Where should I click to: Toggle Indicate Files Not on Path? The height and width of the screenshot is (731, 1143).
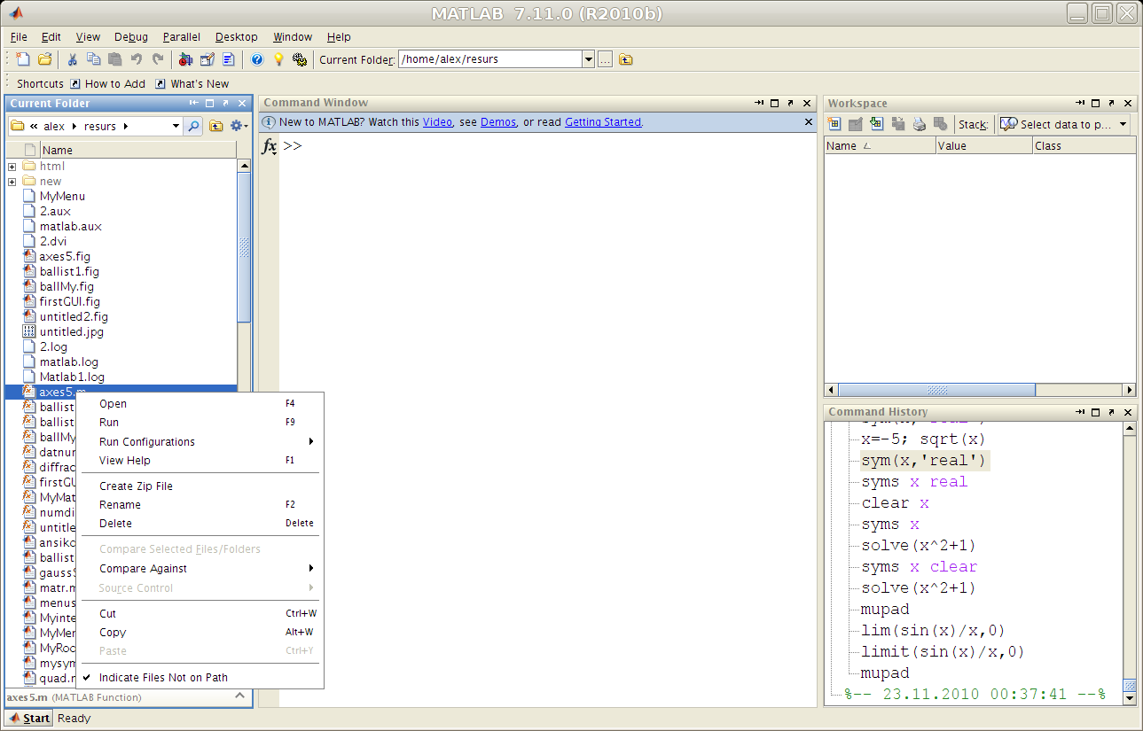[164, 677]
